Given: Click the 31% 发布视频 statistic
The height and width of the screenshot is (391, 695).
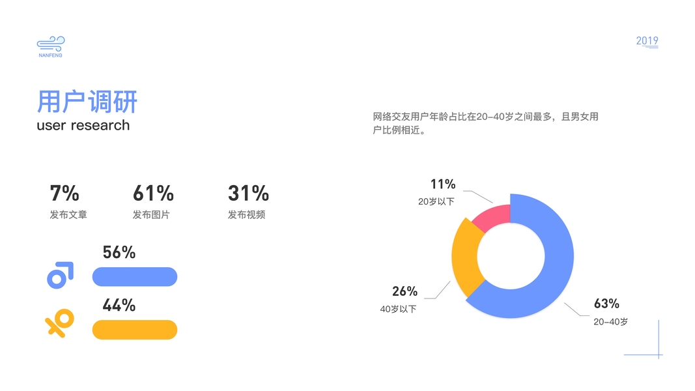Looking at the screenshot, I should [x=248, y=202].
